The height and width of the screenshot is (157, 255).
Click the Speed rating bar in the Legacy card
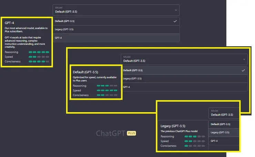click(x=195, y=141)
